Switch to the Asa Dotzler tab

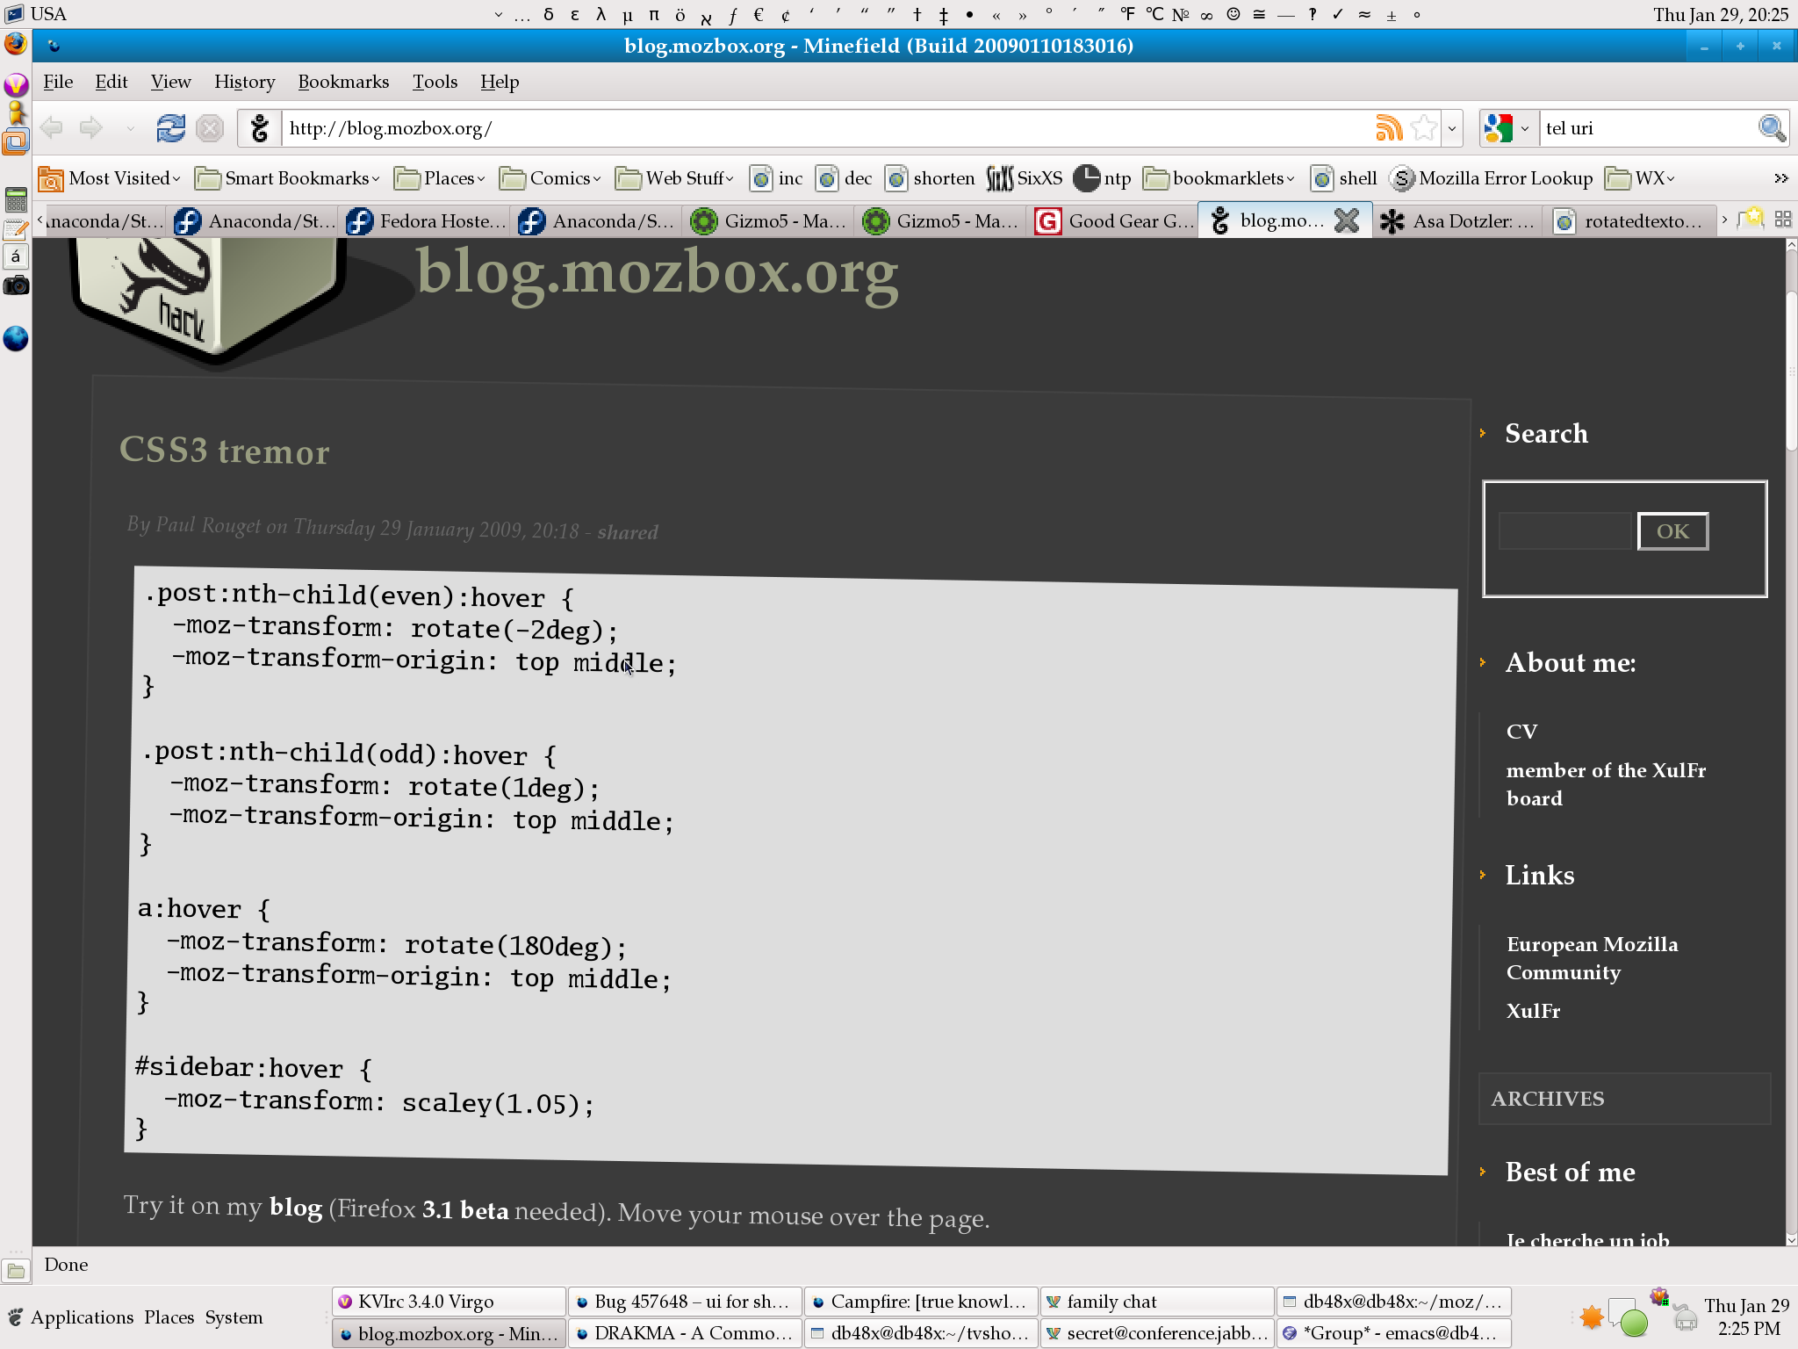coord(1459,220)
